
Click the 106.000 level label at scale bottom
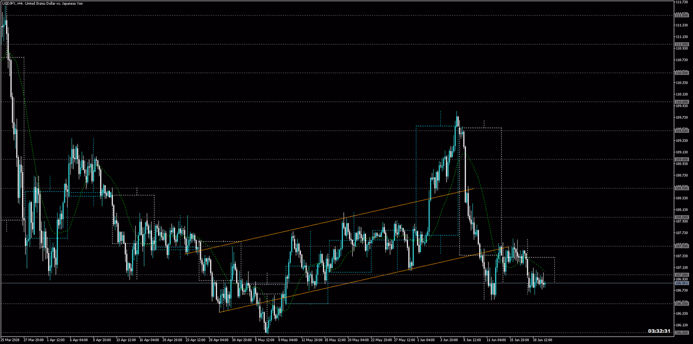click(681, 333)
